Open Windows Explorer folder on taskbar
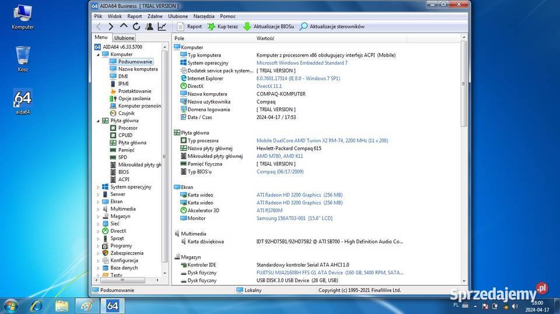Image resolution: width=560 pixels, height=314 pixels. click(62, 306)
